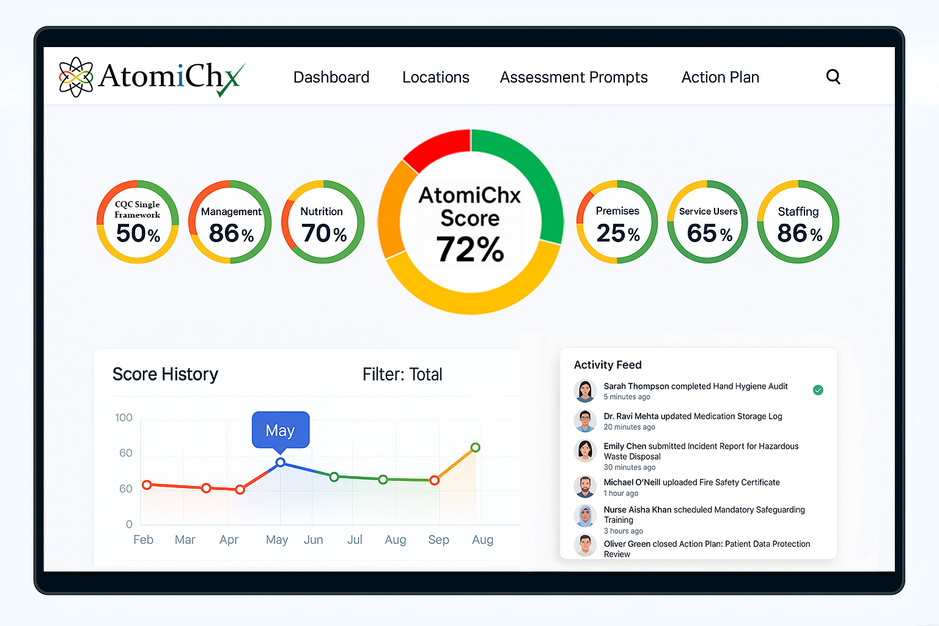The width and height of the screenshot is (939, 626).
Task: Open Mandatory Safeguarding Training entry
Action: pos(699,520)
